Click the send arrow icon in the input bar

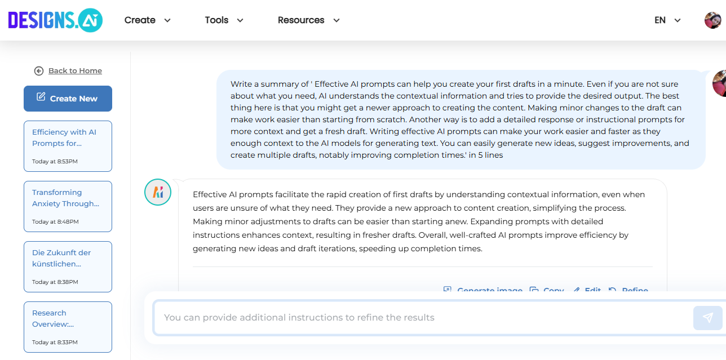pos(708,318)
